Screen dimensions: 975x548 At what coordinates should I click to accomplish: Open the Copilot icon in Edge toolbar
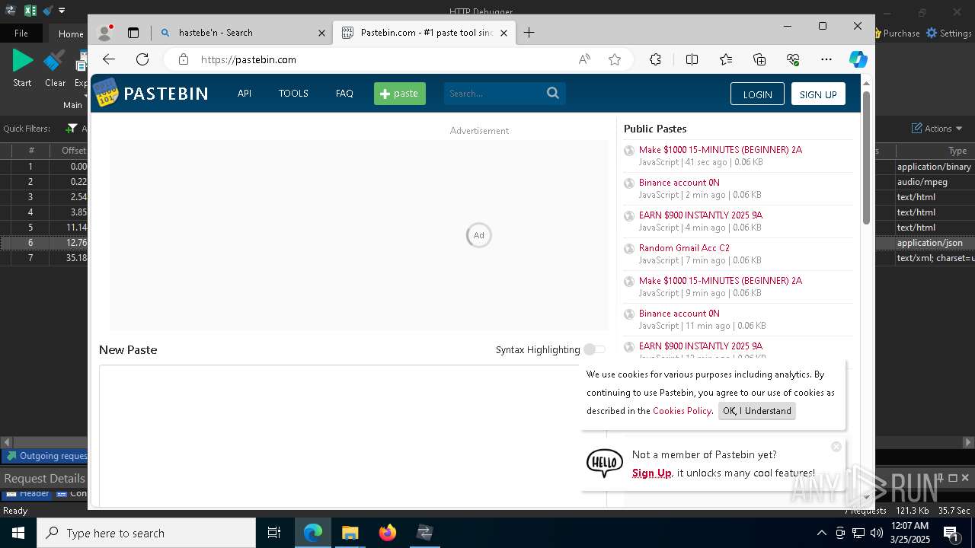pyautogui.click(x=858, y=59)
